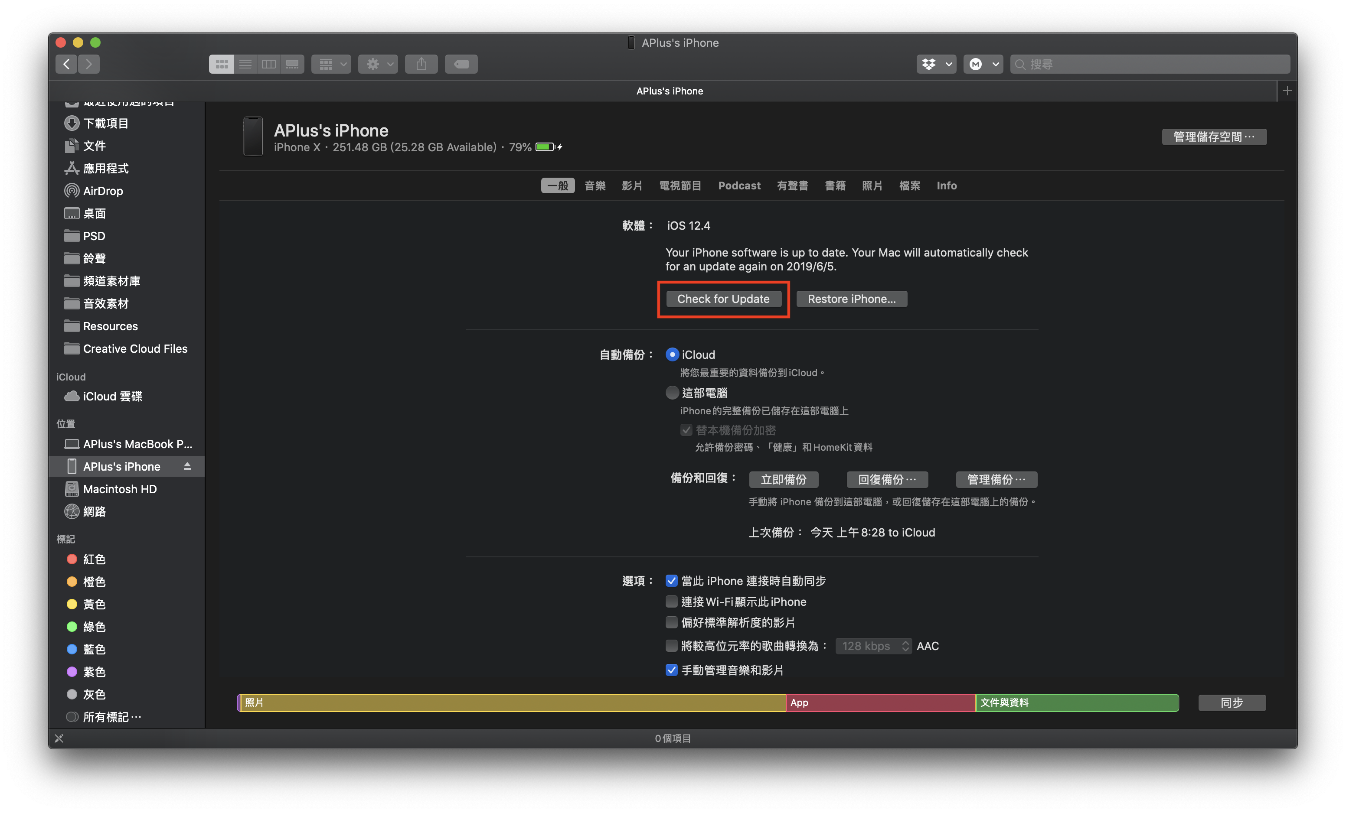Show 所有標記 in sidebar

point(126,717)
